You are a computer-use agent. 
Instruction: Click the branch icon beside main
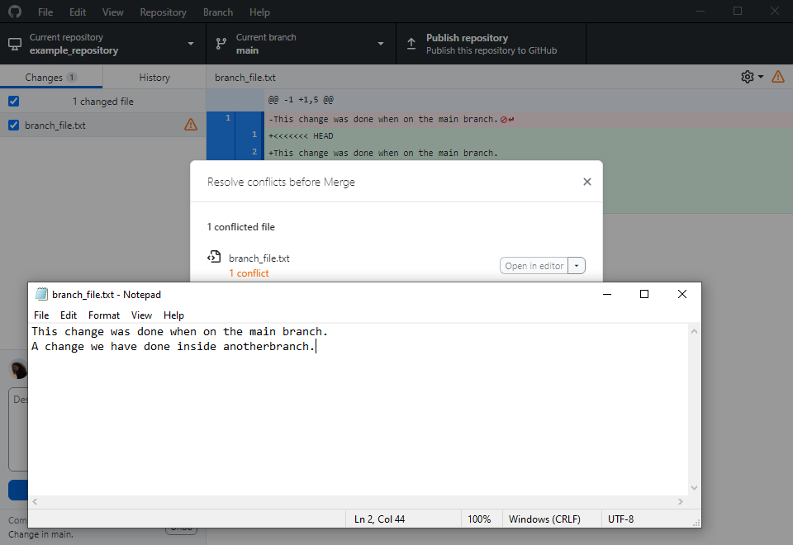pos(221,44)
